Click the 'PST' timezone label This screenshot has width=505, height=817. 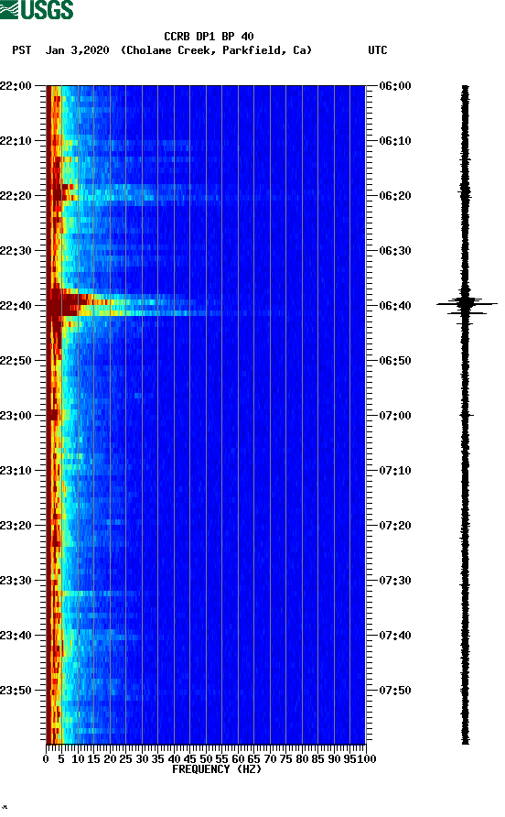pos(22,50)
